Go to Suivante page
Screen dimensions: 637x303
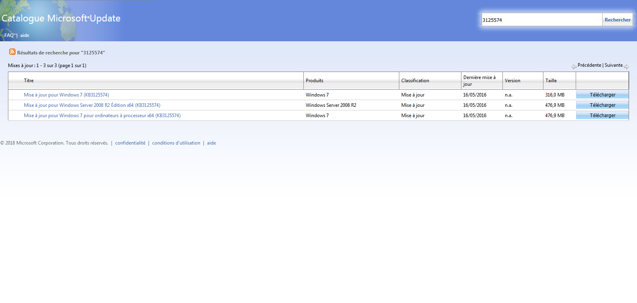[614, 65]
